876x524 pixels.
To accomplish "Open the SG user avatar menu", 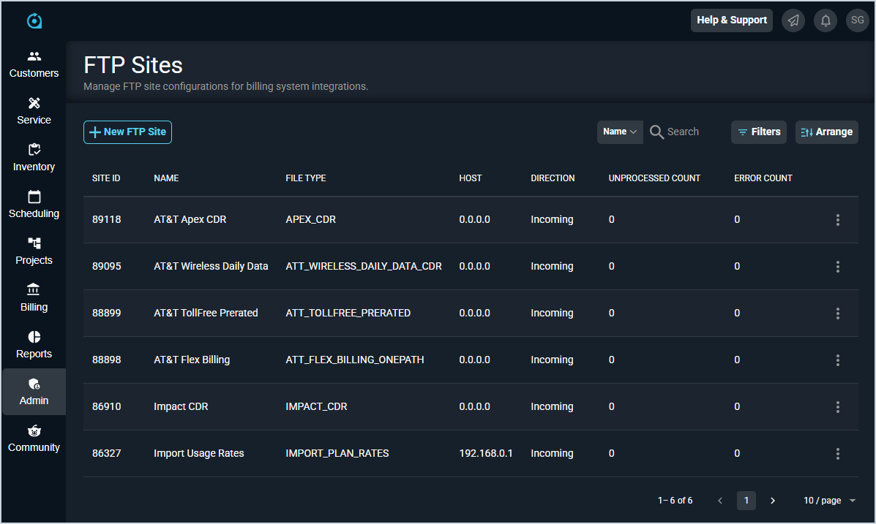I will pos(858,20).
